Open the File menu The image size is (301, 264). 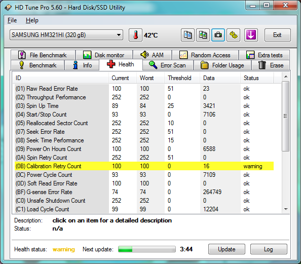click(x=12, y=20)
